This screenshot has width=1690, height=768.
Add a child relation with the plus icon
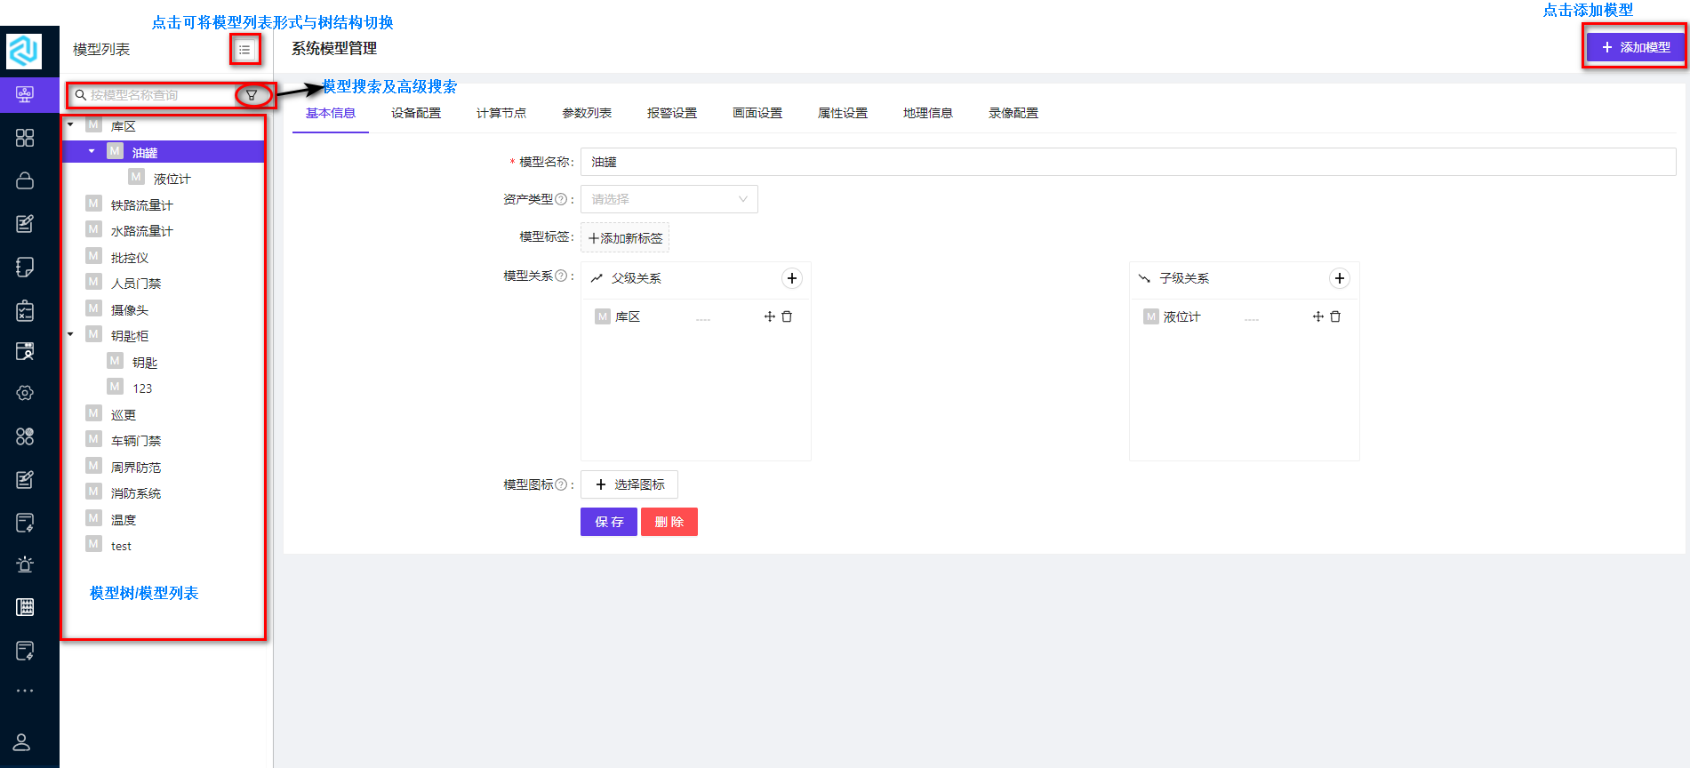tap(1340, 278)
